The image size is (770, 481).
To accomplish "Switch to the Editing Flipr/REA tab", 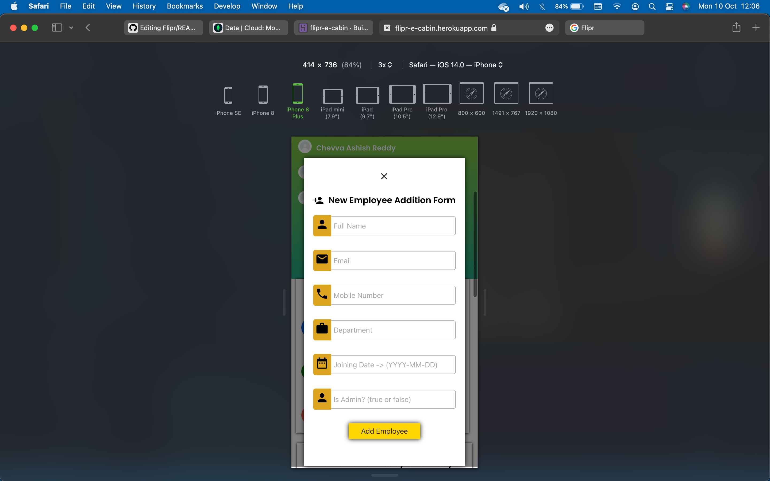I will pyautogui.click(x=164, y=28).
